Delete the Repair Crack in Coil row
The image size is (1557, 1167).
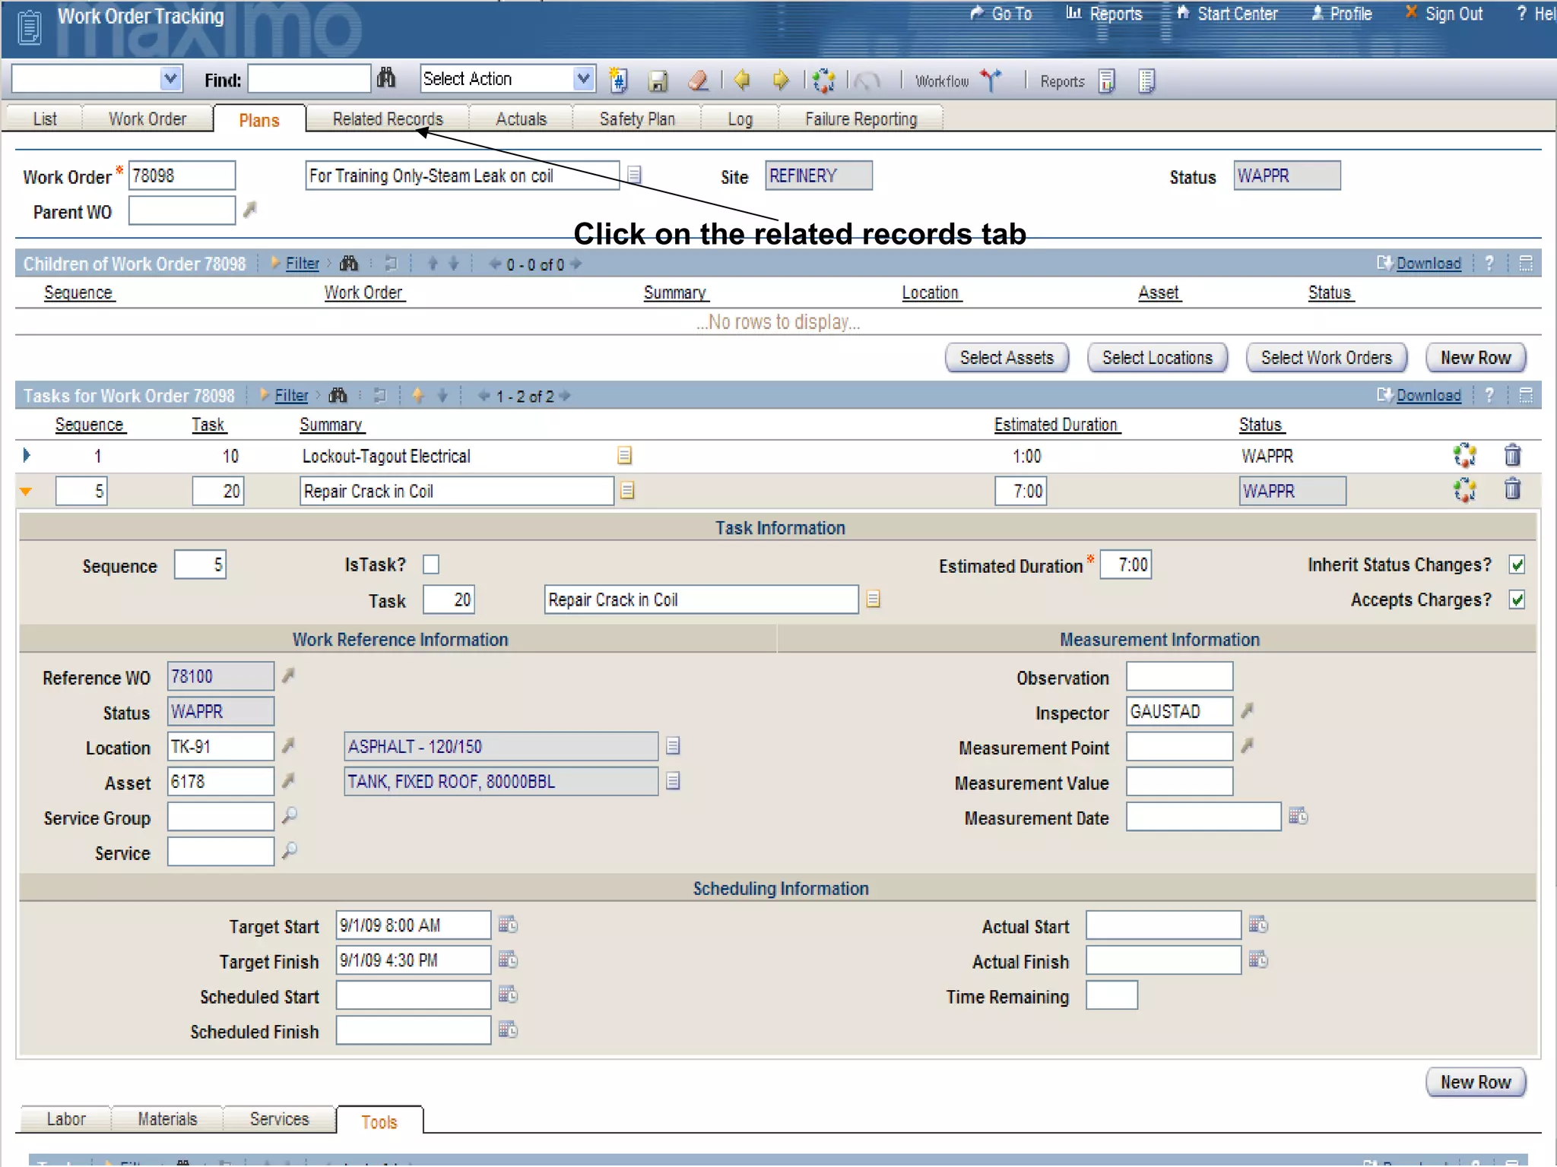click(1513, 489)
